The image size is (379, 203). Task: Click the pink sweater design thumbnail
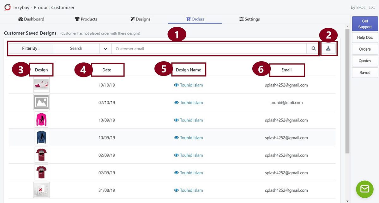pyautogui.click(x=41, y=120)
